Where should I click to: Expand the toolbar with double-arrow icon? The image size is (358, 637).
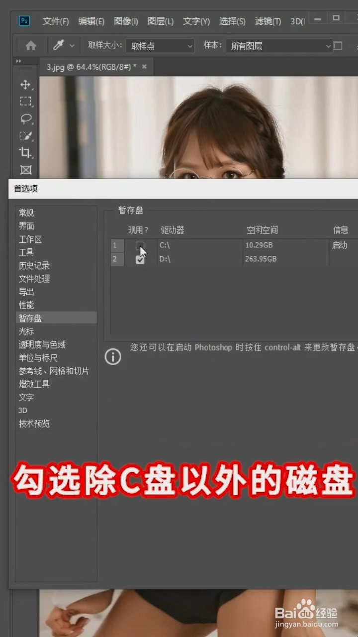(x=19, y=61)
